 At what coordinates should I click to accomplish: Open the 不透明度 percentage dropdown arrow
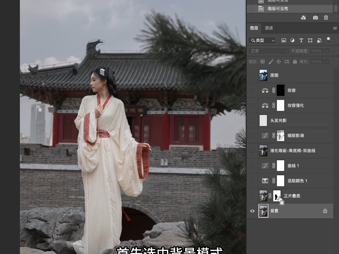point(327,51)
